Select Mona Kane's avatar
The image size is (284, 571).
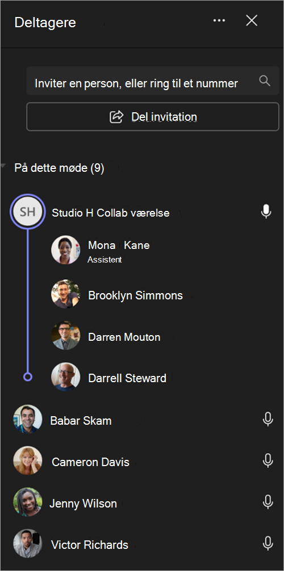[x=66, y=250]
